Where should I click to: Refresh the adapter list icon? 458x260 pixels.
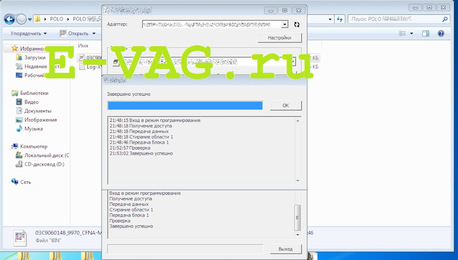297,24
